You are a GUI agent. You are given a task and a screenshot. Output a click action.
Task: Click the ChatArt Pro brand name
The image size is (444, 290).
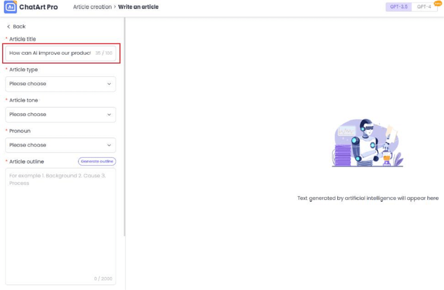coord(39,7)
